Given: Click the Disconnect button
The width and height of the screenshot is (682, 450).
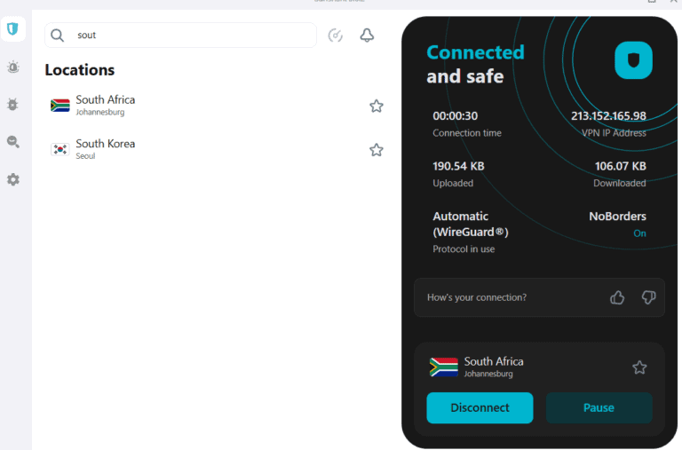Looking at the screenshot, I should pyautogui.click(x=480, y=408).
